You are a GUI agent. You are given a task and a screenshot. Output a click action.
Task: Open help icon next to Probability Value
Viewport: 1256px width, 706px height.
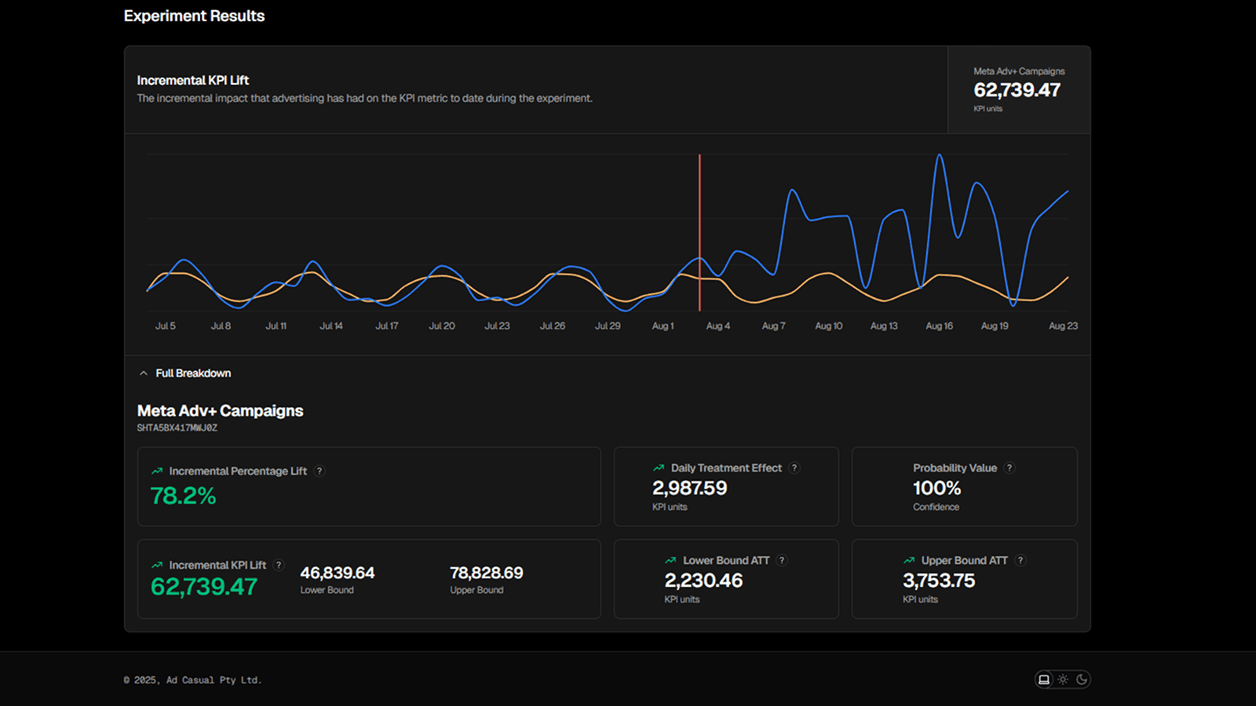[x=1010, y=468]
